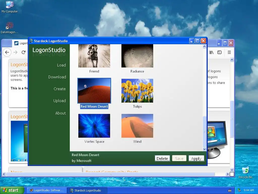The width and height of the screenshot is (258, 194).
Task: Click the logon list scrollbar thumb
Action: (204, 131)
